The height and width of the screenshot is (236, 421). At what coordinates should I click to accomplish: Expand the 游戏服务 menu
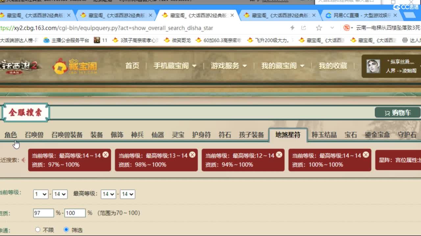[229, 66]
